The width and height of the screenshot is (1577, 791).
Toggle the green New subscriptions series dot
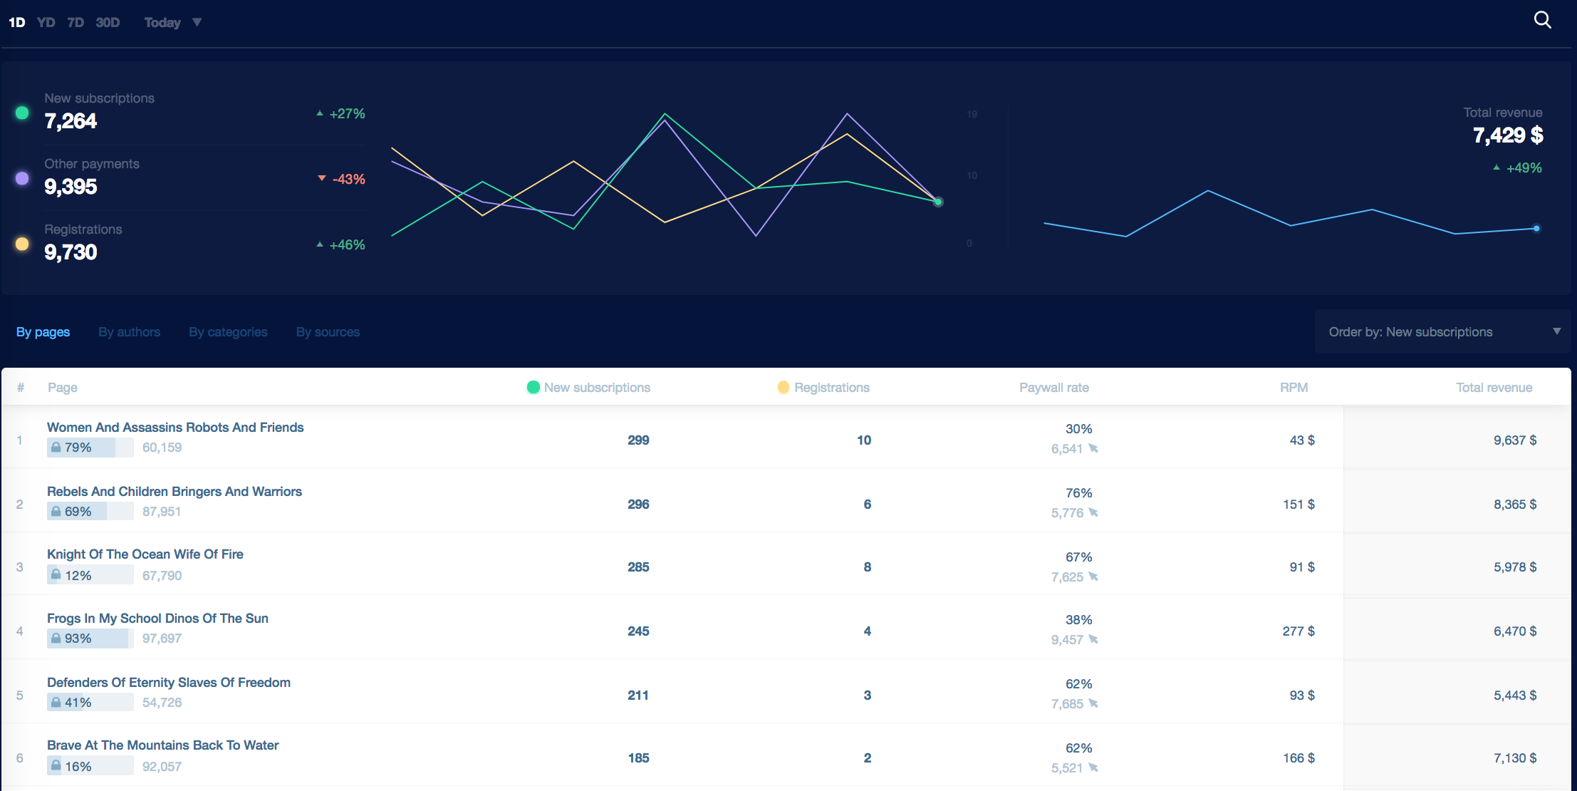22,113
